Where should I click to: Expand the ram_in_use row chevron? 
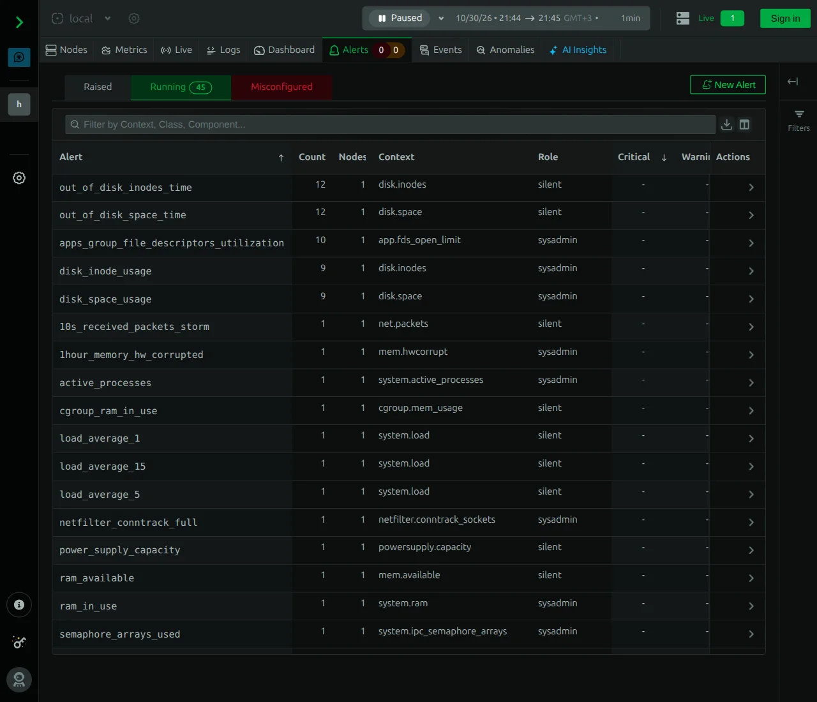pos(751,606)
